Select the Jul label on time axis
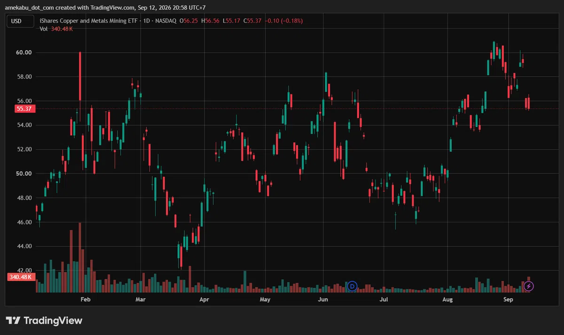Viewport: 564px width, 335px height. tap(384, 299)
